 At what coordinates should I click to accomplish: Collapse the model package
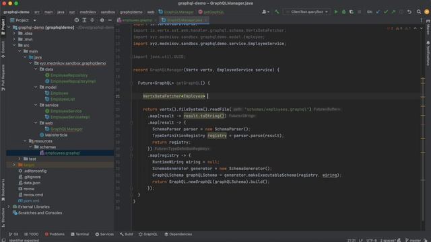coord(36,87)
